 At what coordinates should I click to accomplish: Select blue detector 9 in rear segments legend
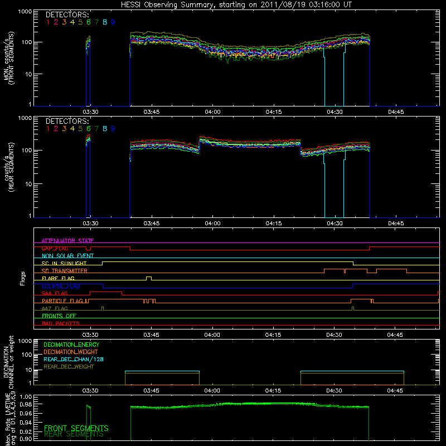coord(113,129)
